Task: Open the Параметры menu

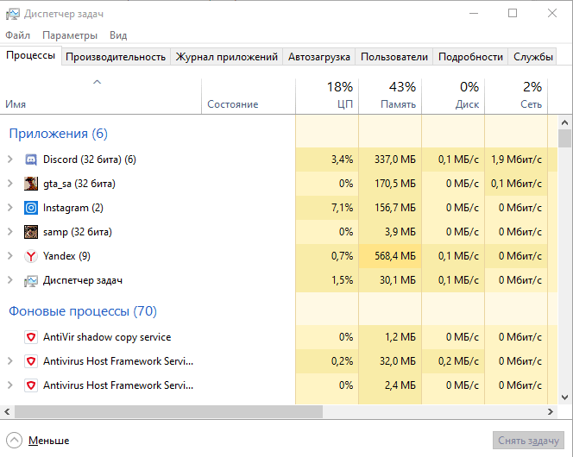Action: click(70, 35)
